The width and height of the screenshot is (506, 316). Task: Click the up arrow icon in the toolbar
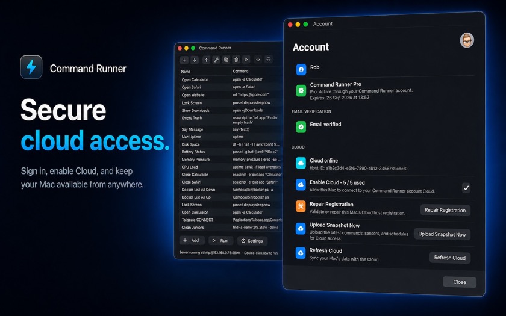[206, 60]
